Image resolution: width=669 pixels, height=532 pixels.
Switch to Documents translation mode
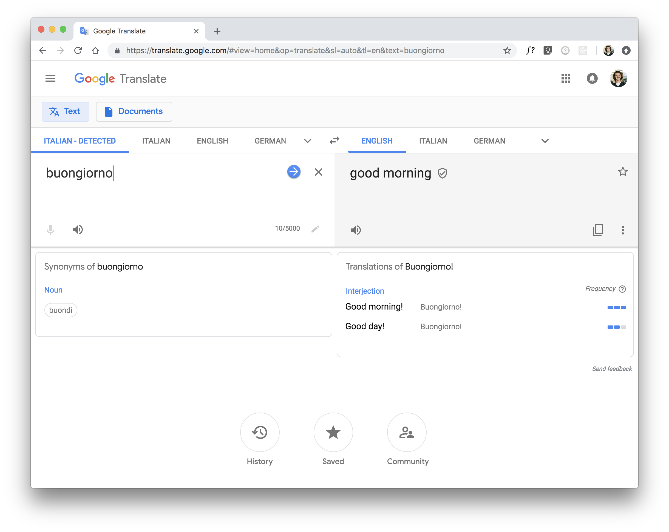[134, 111]
